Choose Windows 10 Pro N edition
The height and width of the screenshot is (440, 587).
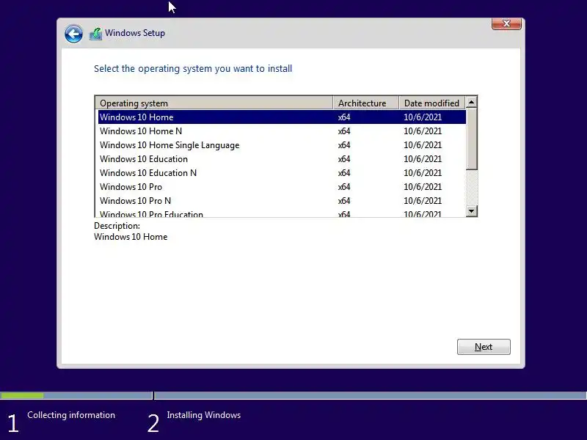(x=282, y=200)
